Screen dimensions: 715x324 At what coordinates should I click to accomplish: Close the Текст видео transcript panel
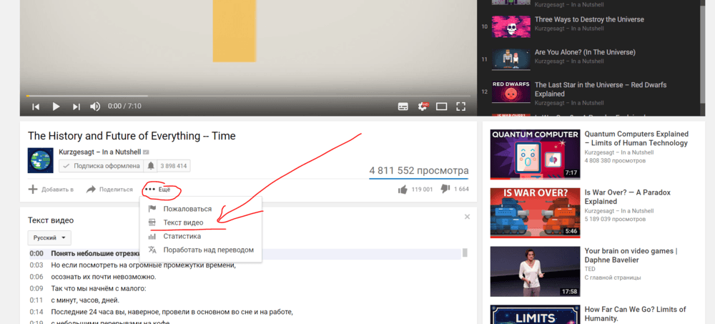467,217
